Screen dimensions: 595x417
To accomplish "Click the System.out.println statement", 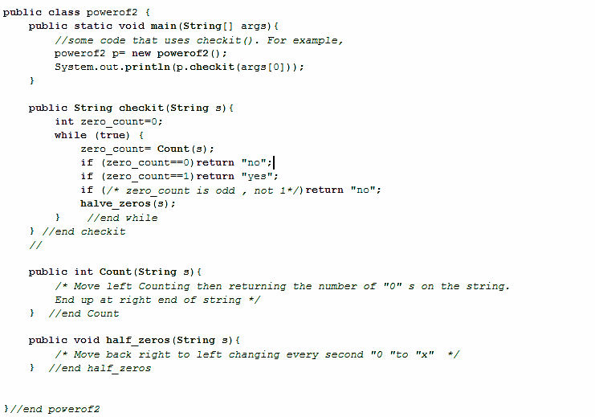I will [179, 67].
